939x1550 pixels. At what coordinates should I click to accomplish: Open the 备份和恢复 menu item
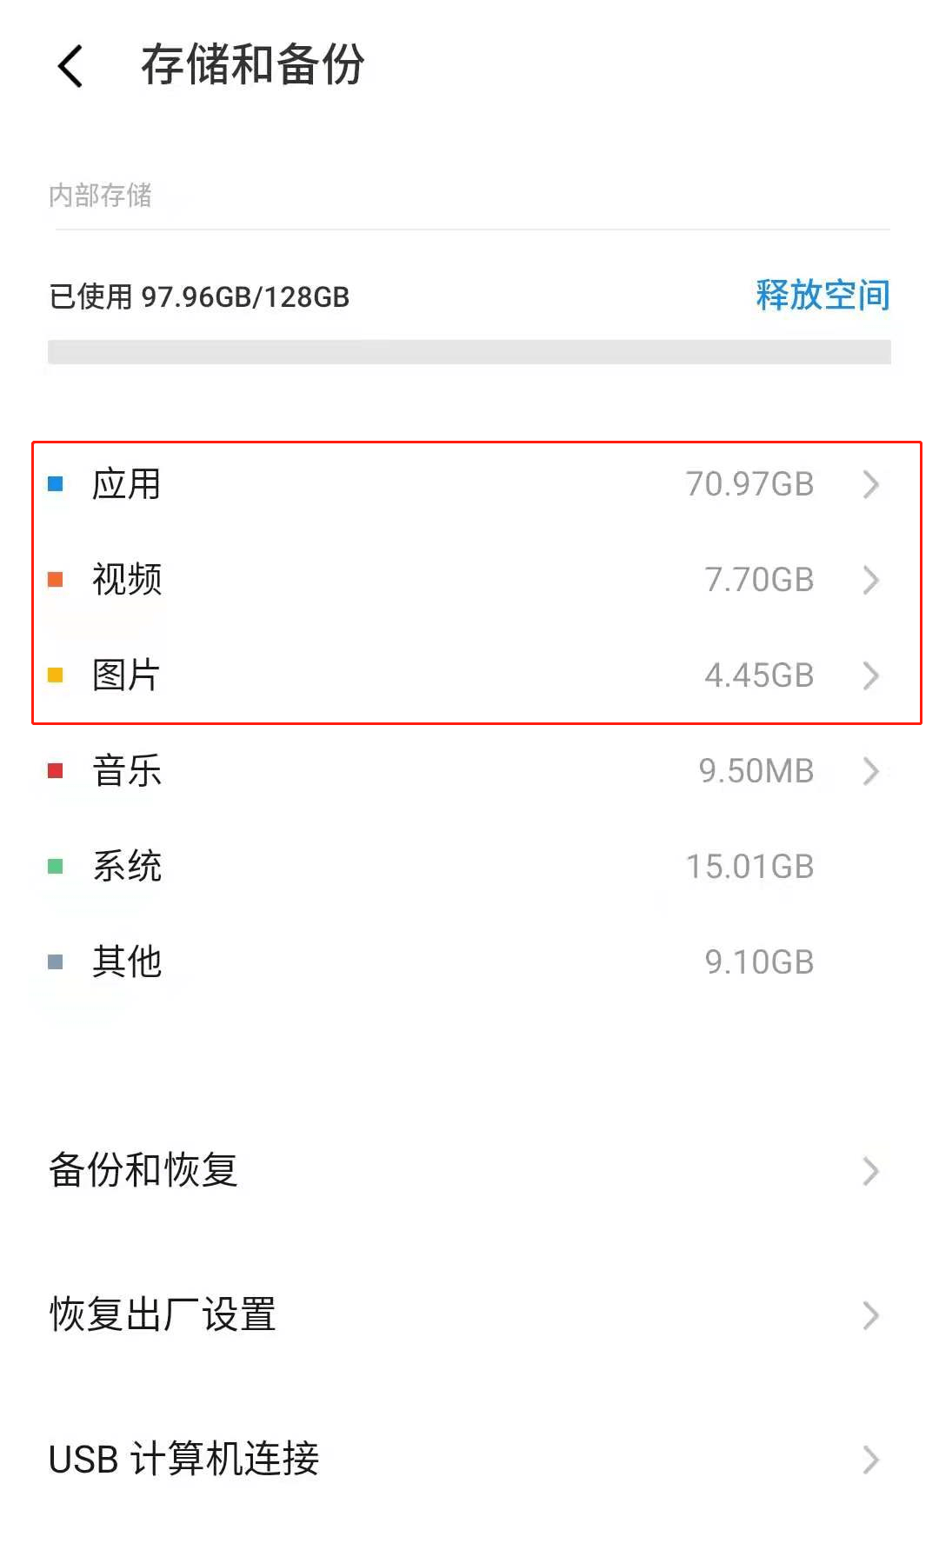point(144,1170)
